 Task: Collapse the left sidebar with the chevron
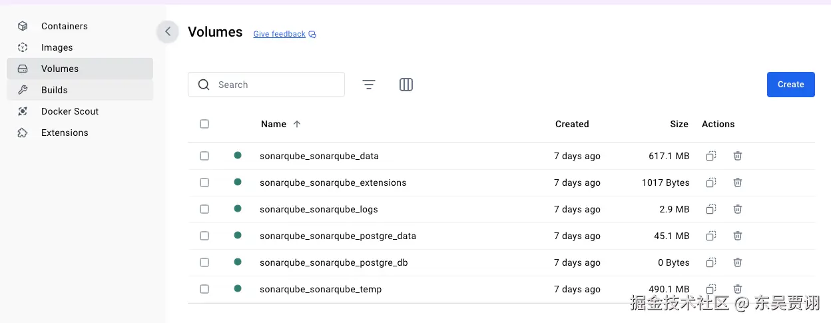click(168, 31)
